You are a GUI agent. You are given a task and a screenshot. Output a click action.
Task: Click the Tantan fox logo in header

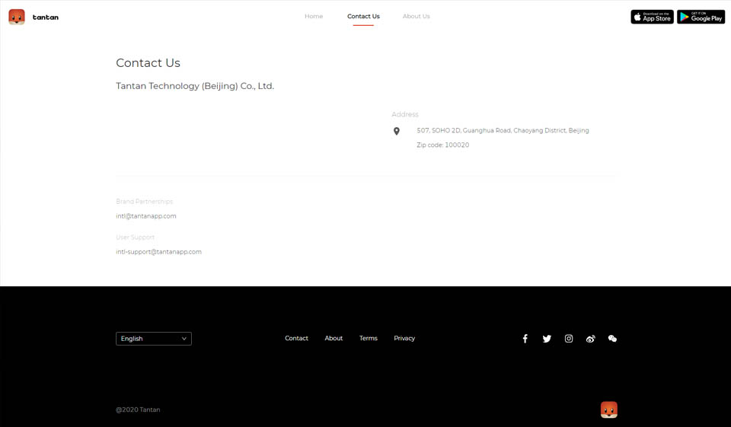[17, 17]
